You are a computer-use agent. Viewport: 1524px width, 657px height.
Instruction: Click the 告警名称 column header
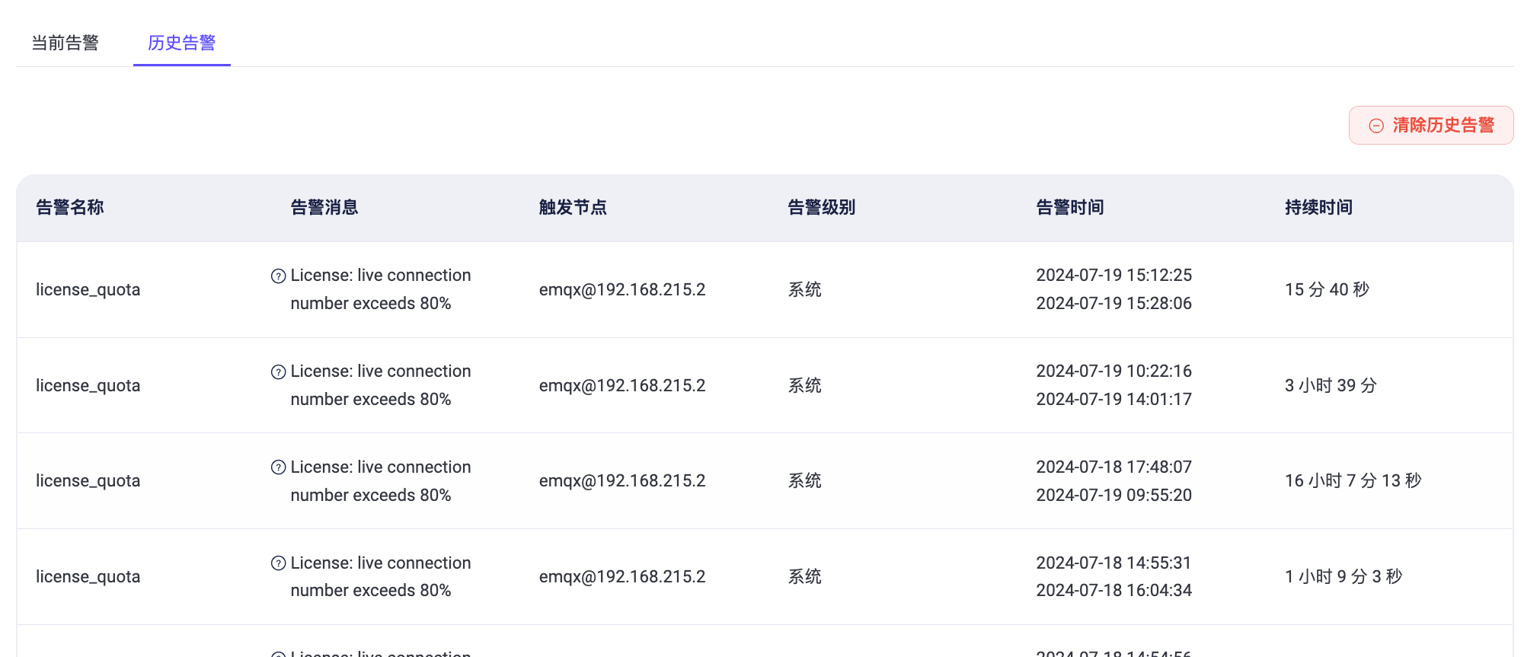(x=70, y=207)
